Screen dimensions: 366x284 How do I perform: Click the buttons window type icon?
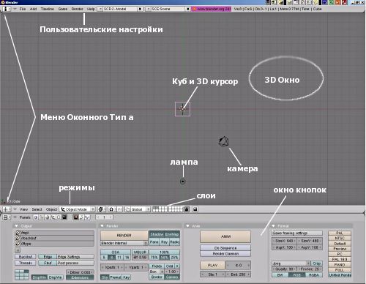(5, 217)
